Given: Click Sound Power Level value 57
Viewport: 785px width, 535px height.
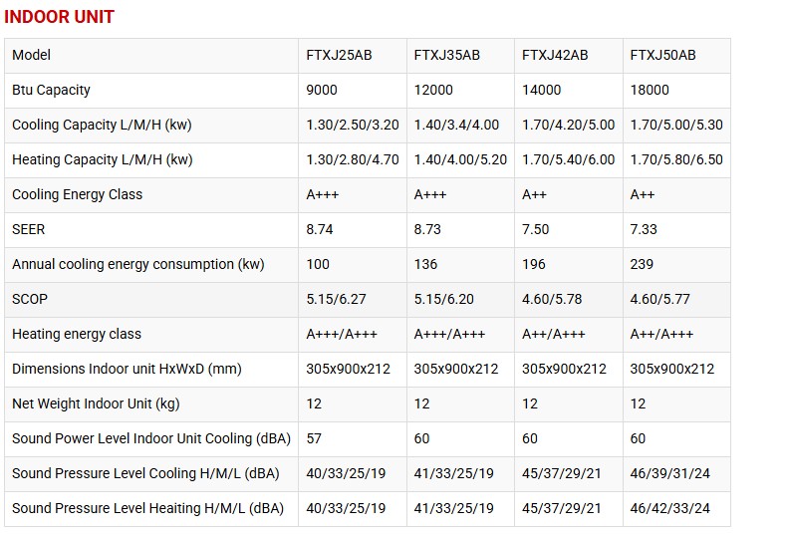Looking at the screenshot, I should tap(315, 438).
